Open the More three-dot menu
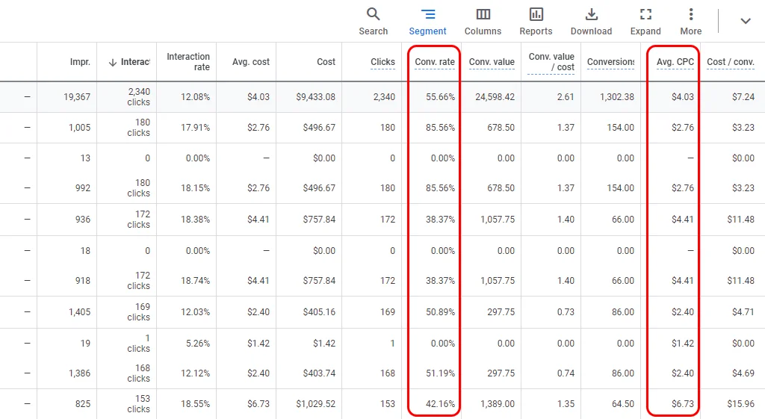765x419 pixels. pos(691,15)
